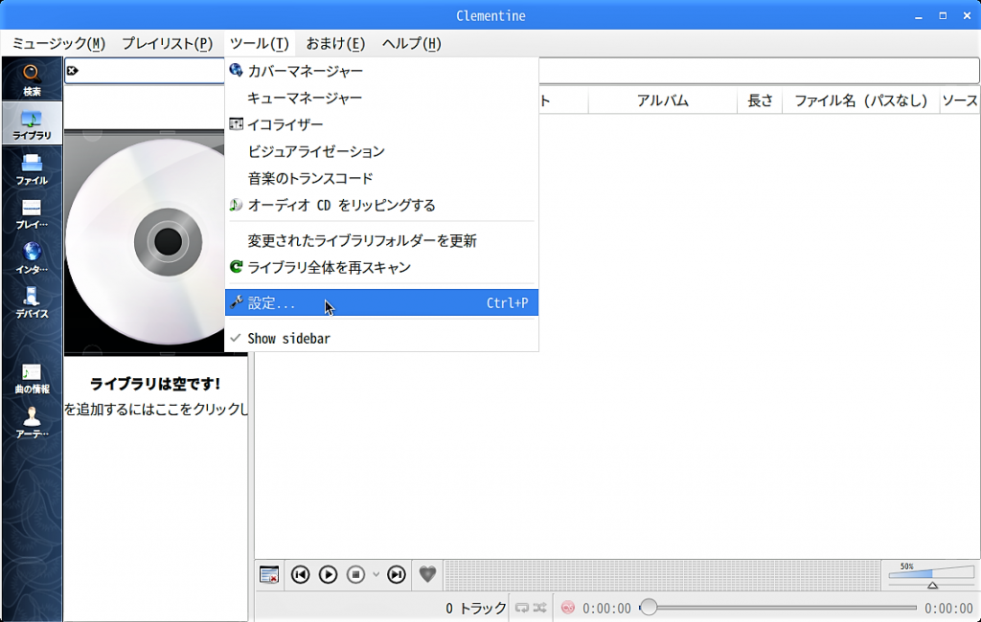Image resolution: width=981 pixels, height=622 pixels.
Task: Stop playback button
Action: (x=356, y=574)
